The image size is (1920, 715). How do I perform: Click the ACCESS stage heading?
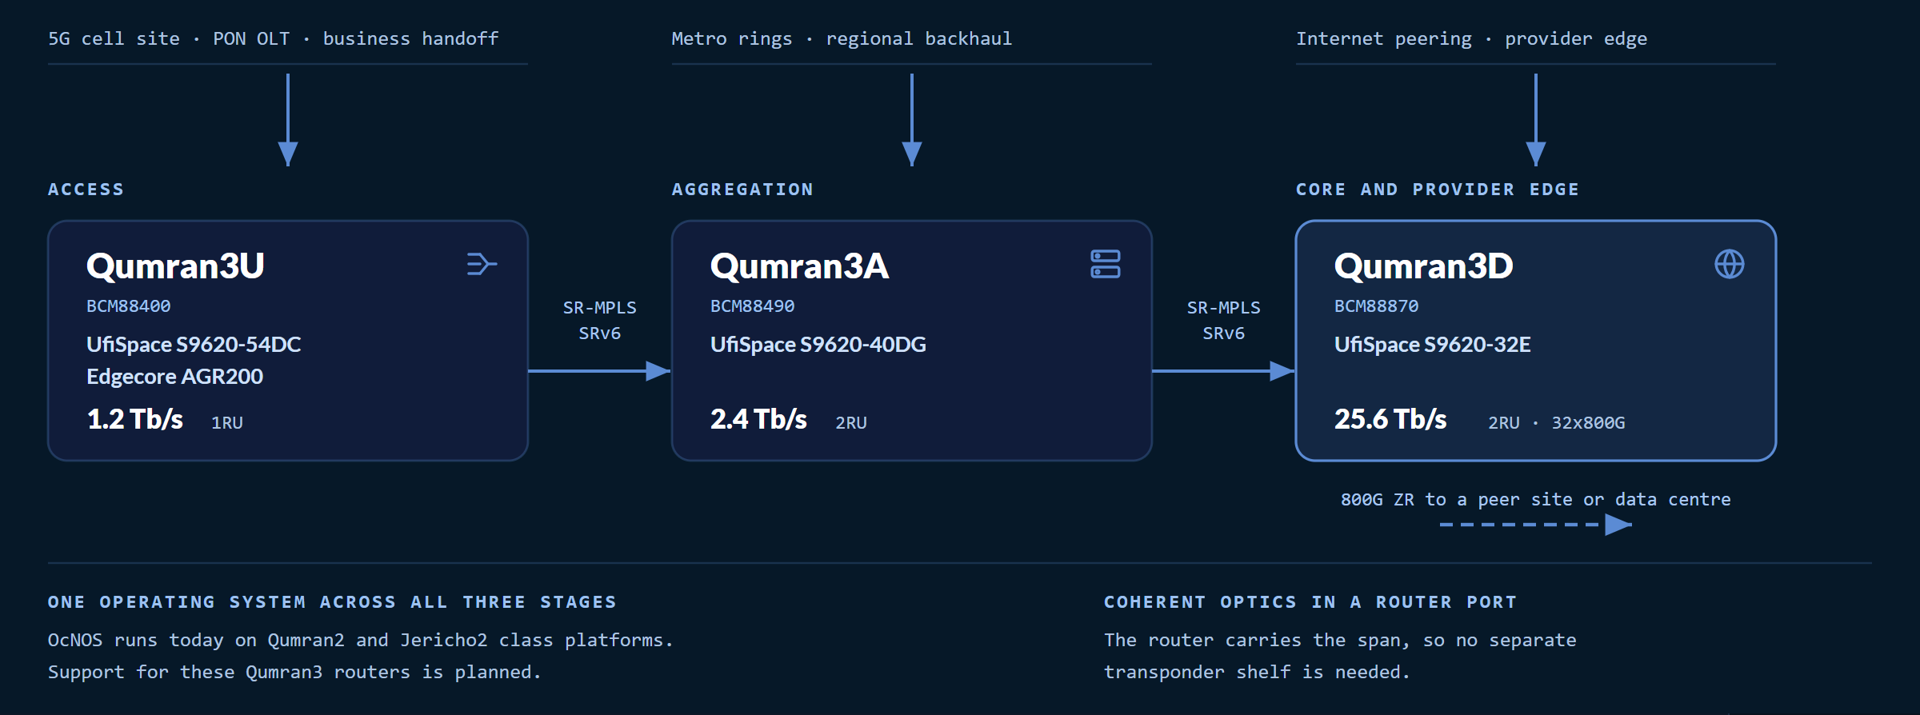click(86, 190)
